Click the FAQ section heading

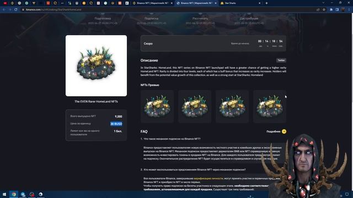click(144, 131)
